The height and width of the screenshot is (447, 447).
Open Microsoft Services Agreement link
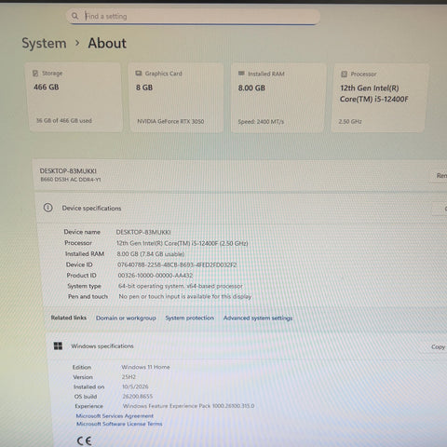[115, 416]
